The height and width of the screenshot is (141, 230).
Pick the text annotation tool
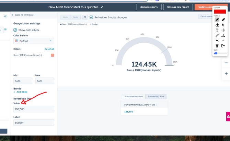(x=217, y=30)
